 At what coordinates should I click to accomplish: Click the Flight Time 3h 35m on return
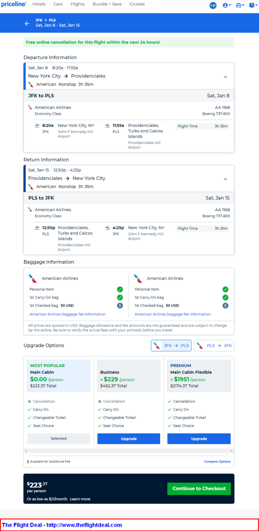click(x=203, y=229)
